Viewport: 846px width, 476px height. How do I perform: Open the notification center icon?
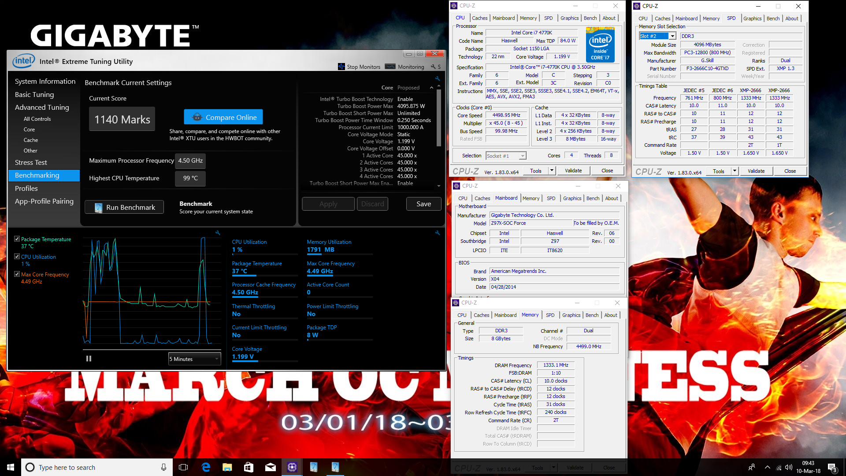click(x=832, y=467)
